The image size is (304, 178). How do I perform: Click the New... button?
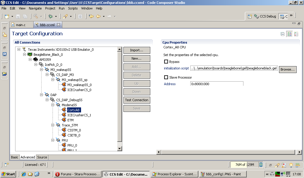[x=137, y=58]
